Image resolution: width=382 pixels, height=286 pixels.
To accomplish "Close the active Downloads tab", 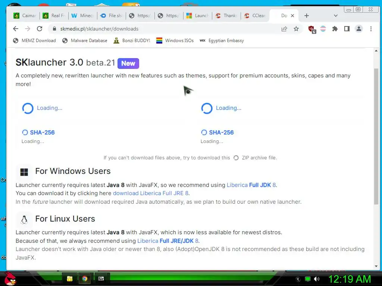I will coord(292,16).
